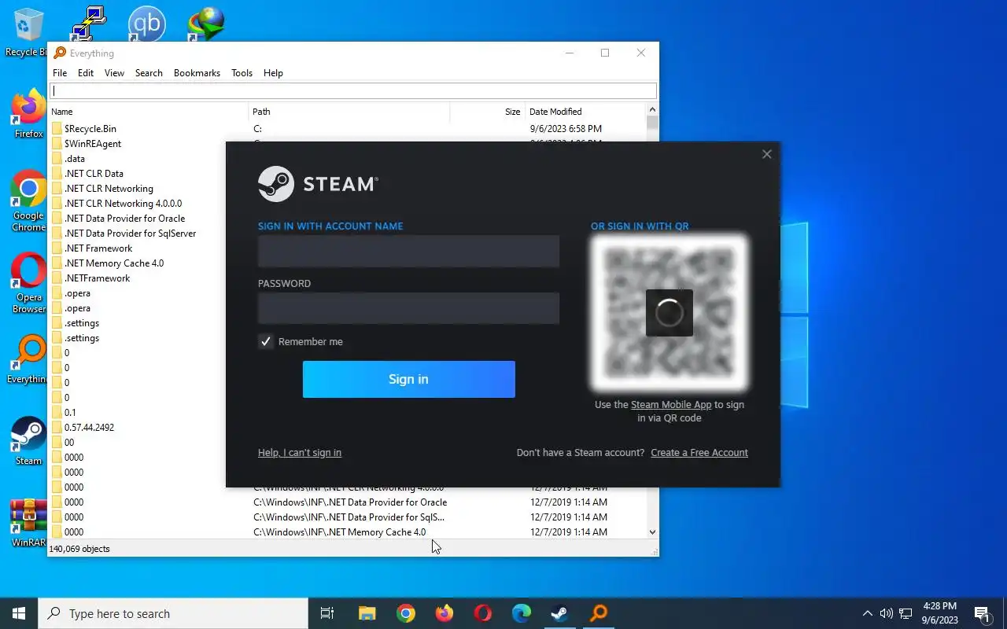
Task: Click the Steam logo in the sign-in dialog
Action: tap(318, 184)
